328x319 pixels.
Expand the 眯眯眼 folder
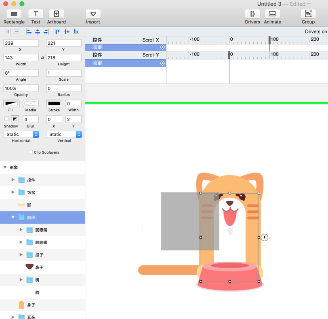click(21, 242)
